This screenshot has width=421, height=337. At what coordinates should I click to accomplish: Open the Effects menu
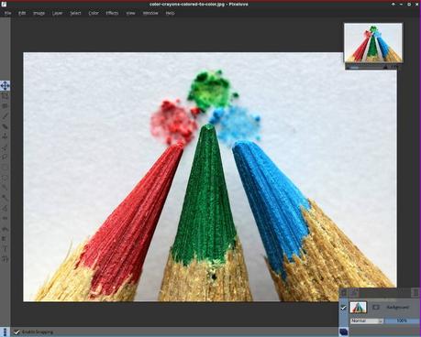coord(112,13)
